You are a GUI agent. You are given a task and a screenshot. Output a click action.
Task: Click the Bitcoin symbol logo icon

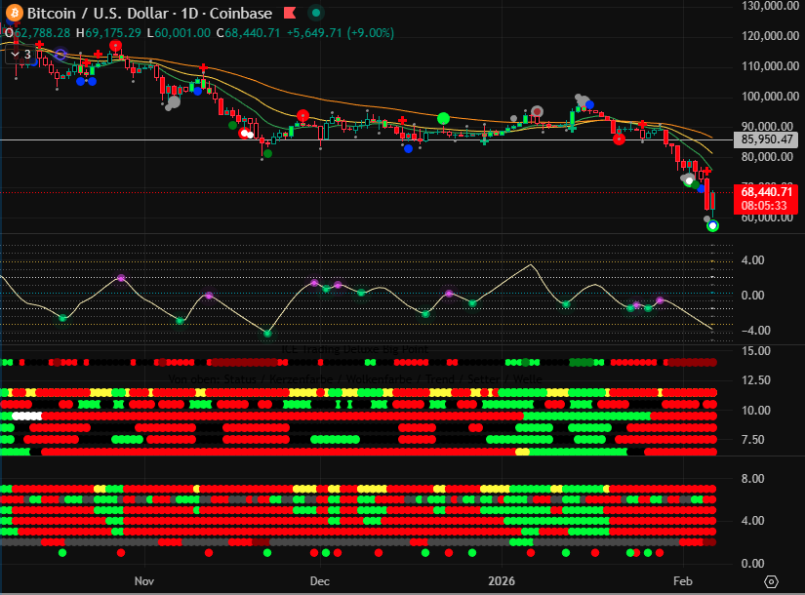tap(13, 14)
